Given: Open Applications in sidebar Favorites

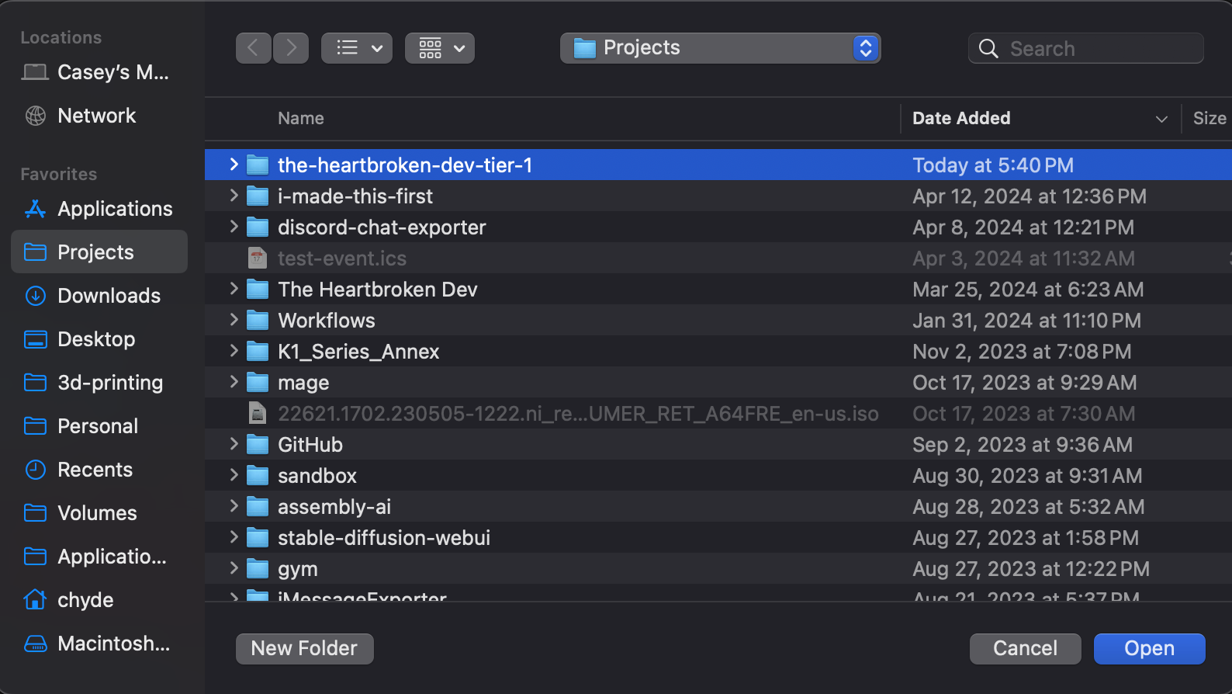Looking at the screenshot, I should pos(99,209).
